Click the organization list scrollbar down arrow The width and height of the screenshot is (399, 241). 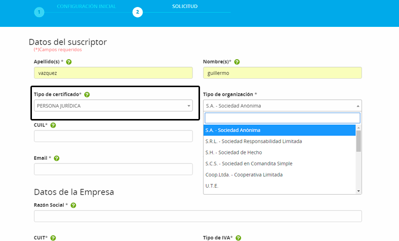pyautogui.click(x=359, y=191)
